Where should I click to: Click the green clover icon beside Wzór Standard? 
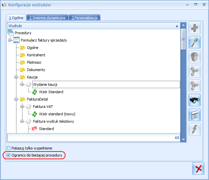[35, 92]
